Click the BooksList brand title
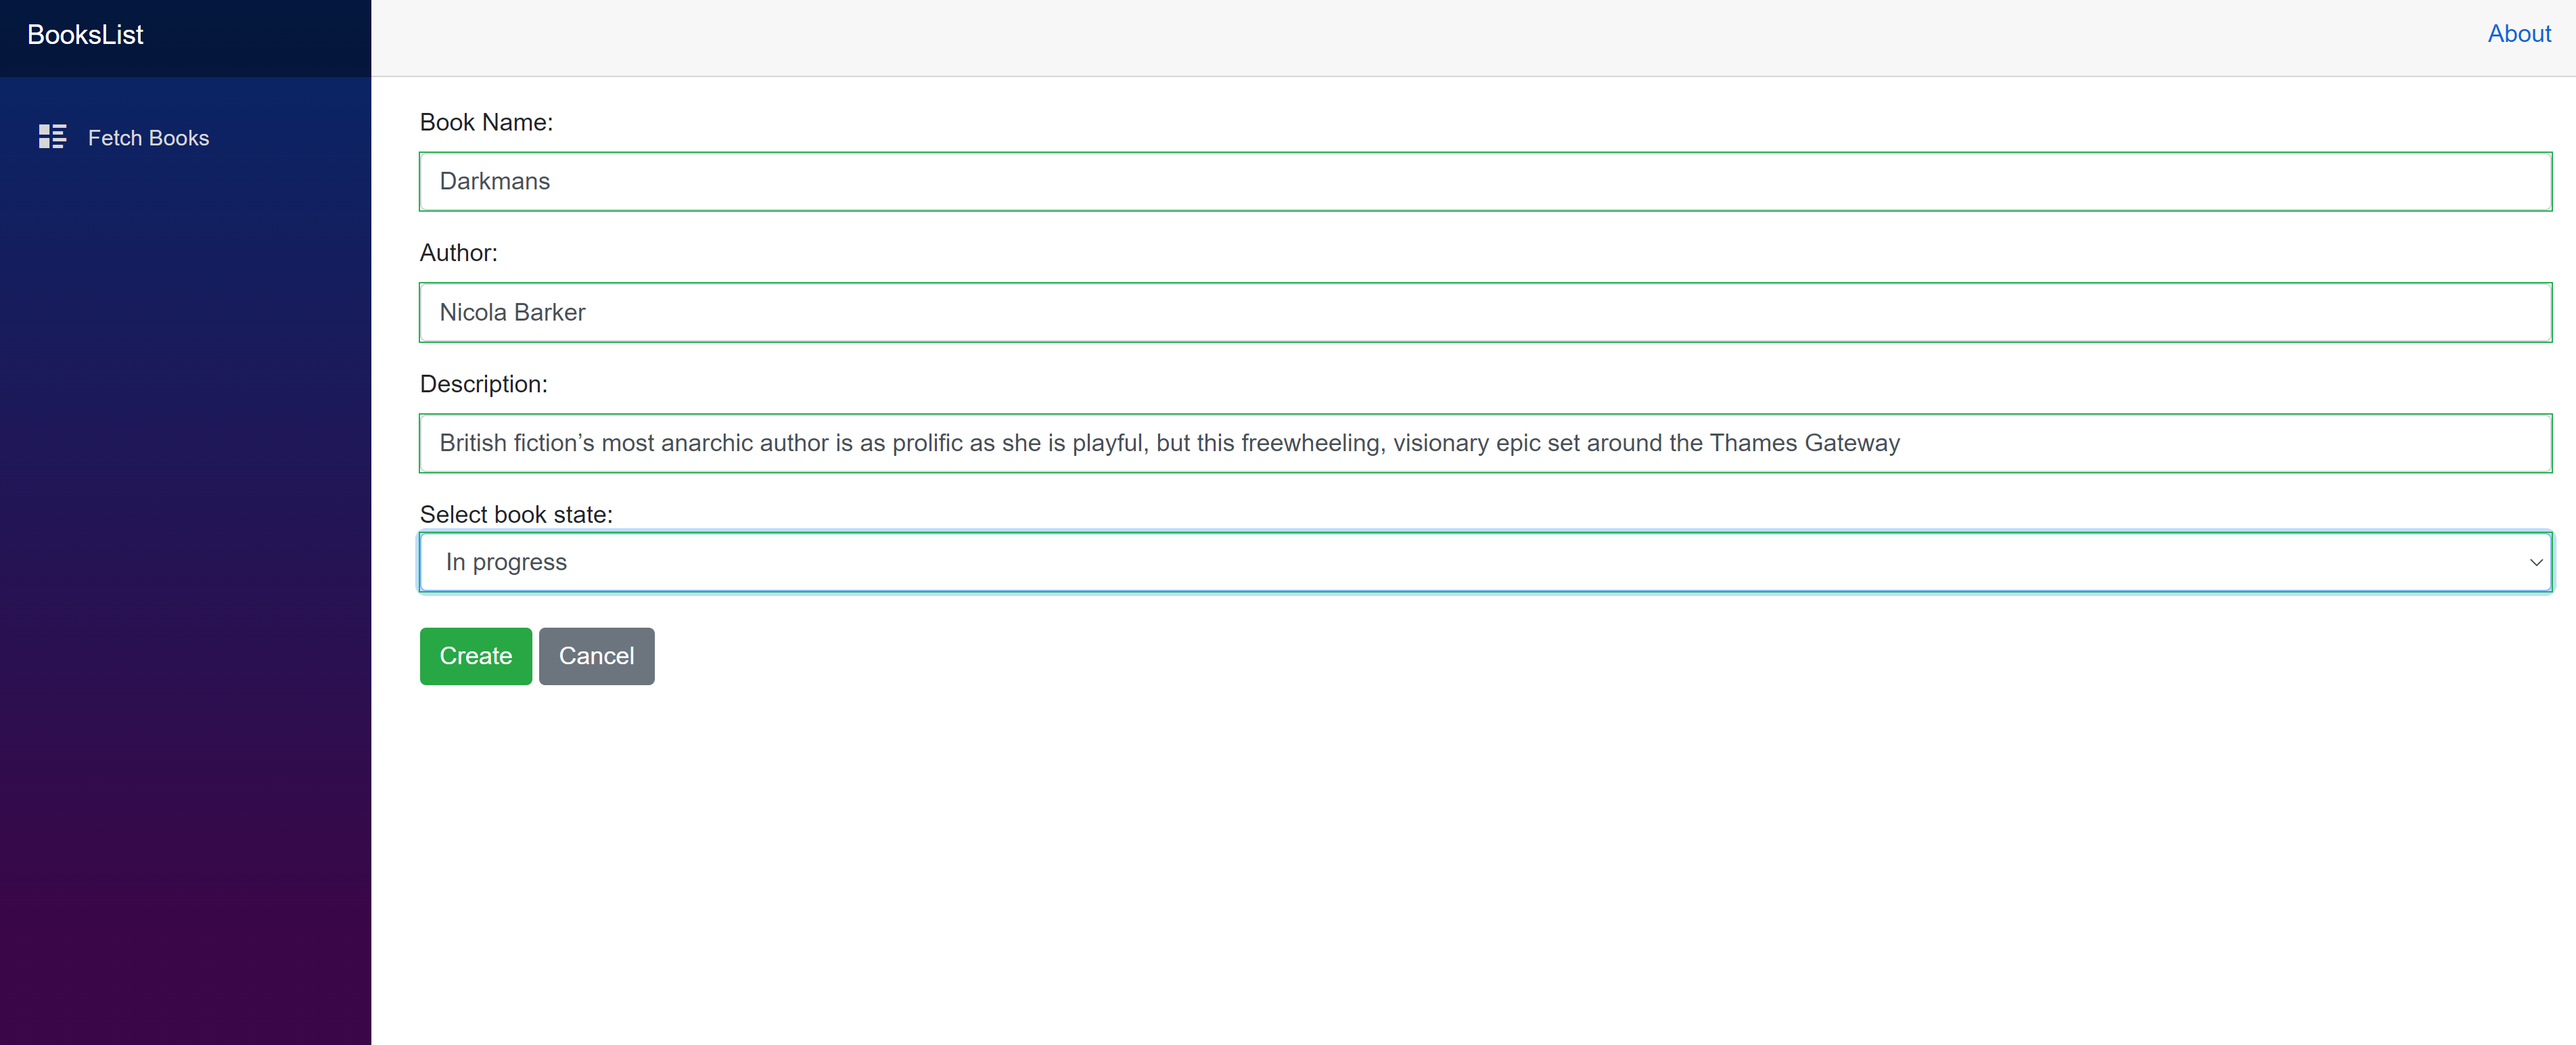 click(x=85, y=35)
